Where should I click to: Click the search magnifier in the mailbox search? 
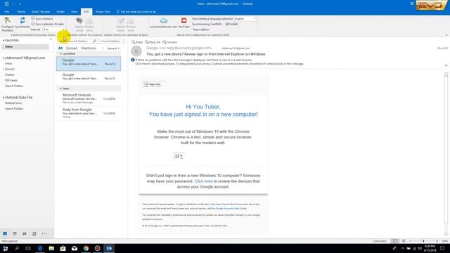coord(95,41)
